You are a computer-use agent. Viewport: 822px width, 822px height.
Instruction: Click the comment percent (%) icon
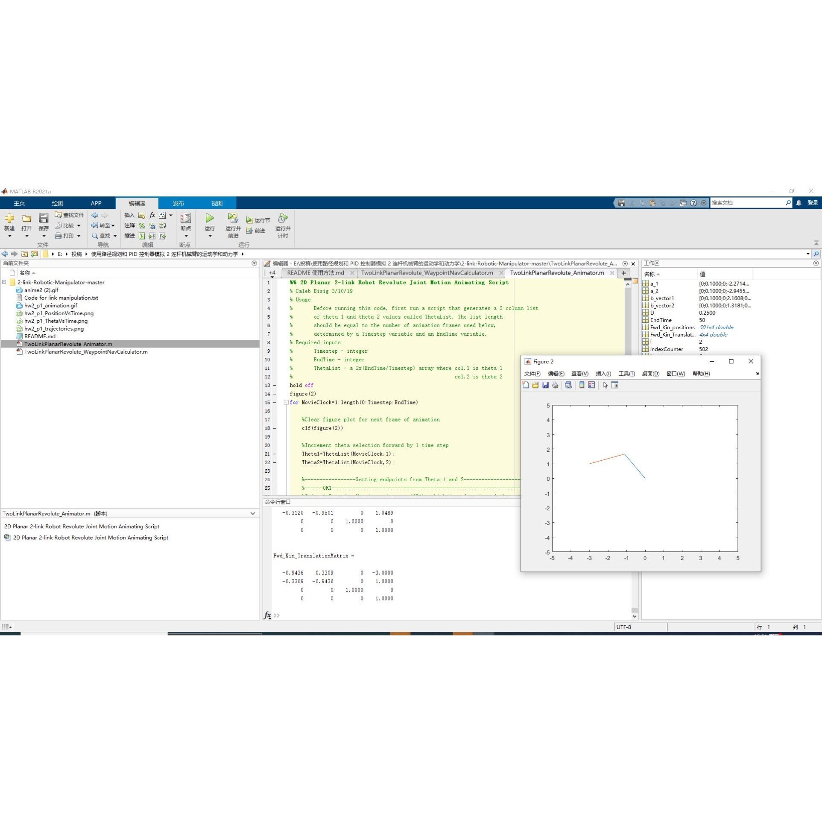point(142,225)
